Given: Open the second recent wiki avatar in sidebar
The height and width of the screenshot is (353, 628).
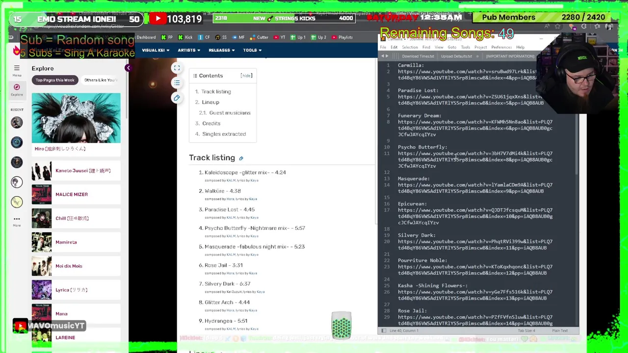Looking at the screenshot, I should point(17,142).
